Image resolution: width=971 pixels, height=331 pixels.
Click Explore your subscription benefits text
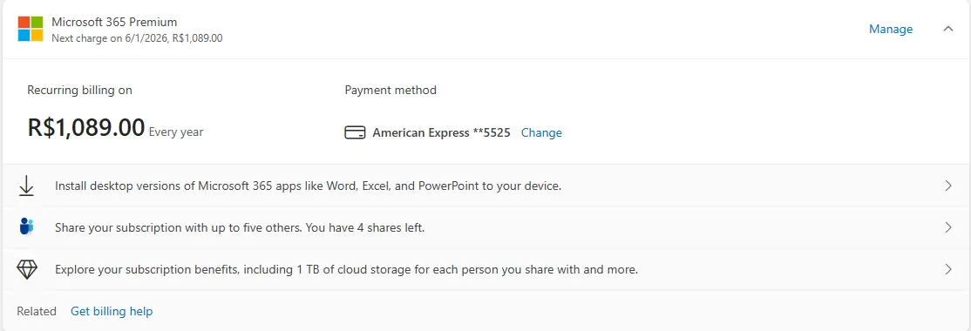[346, 269]
